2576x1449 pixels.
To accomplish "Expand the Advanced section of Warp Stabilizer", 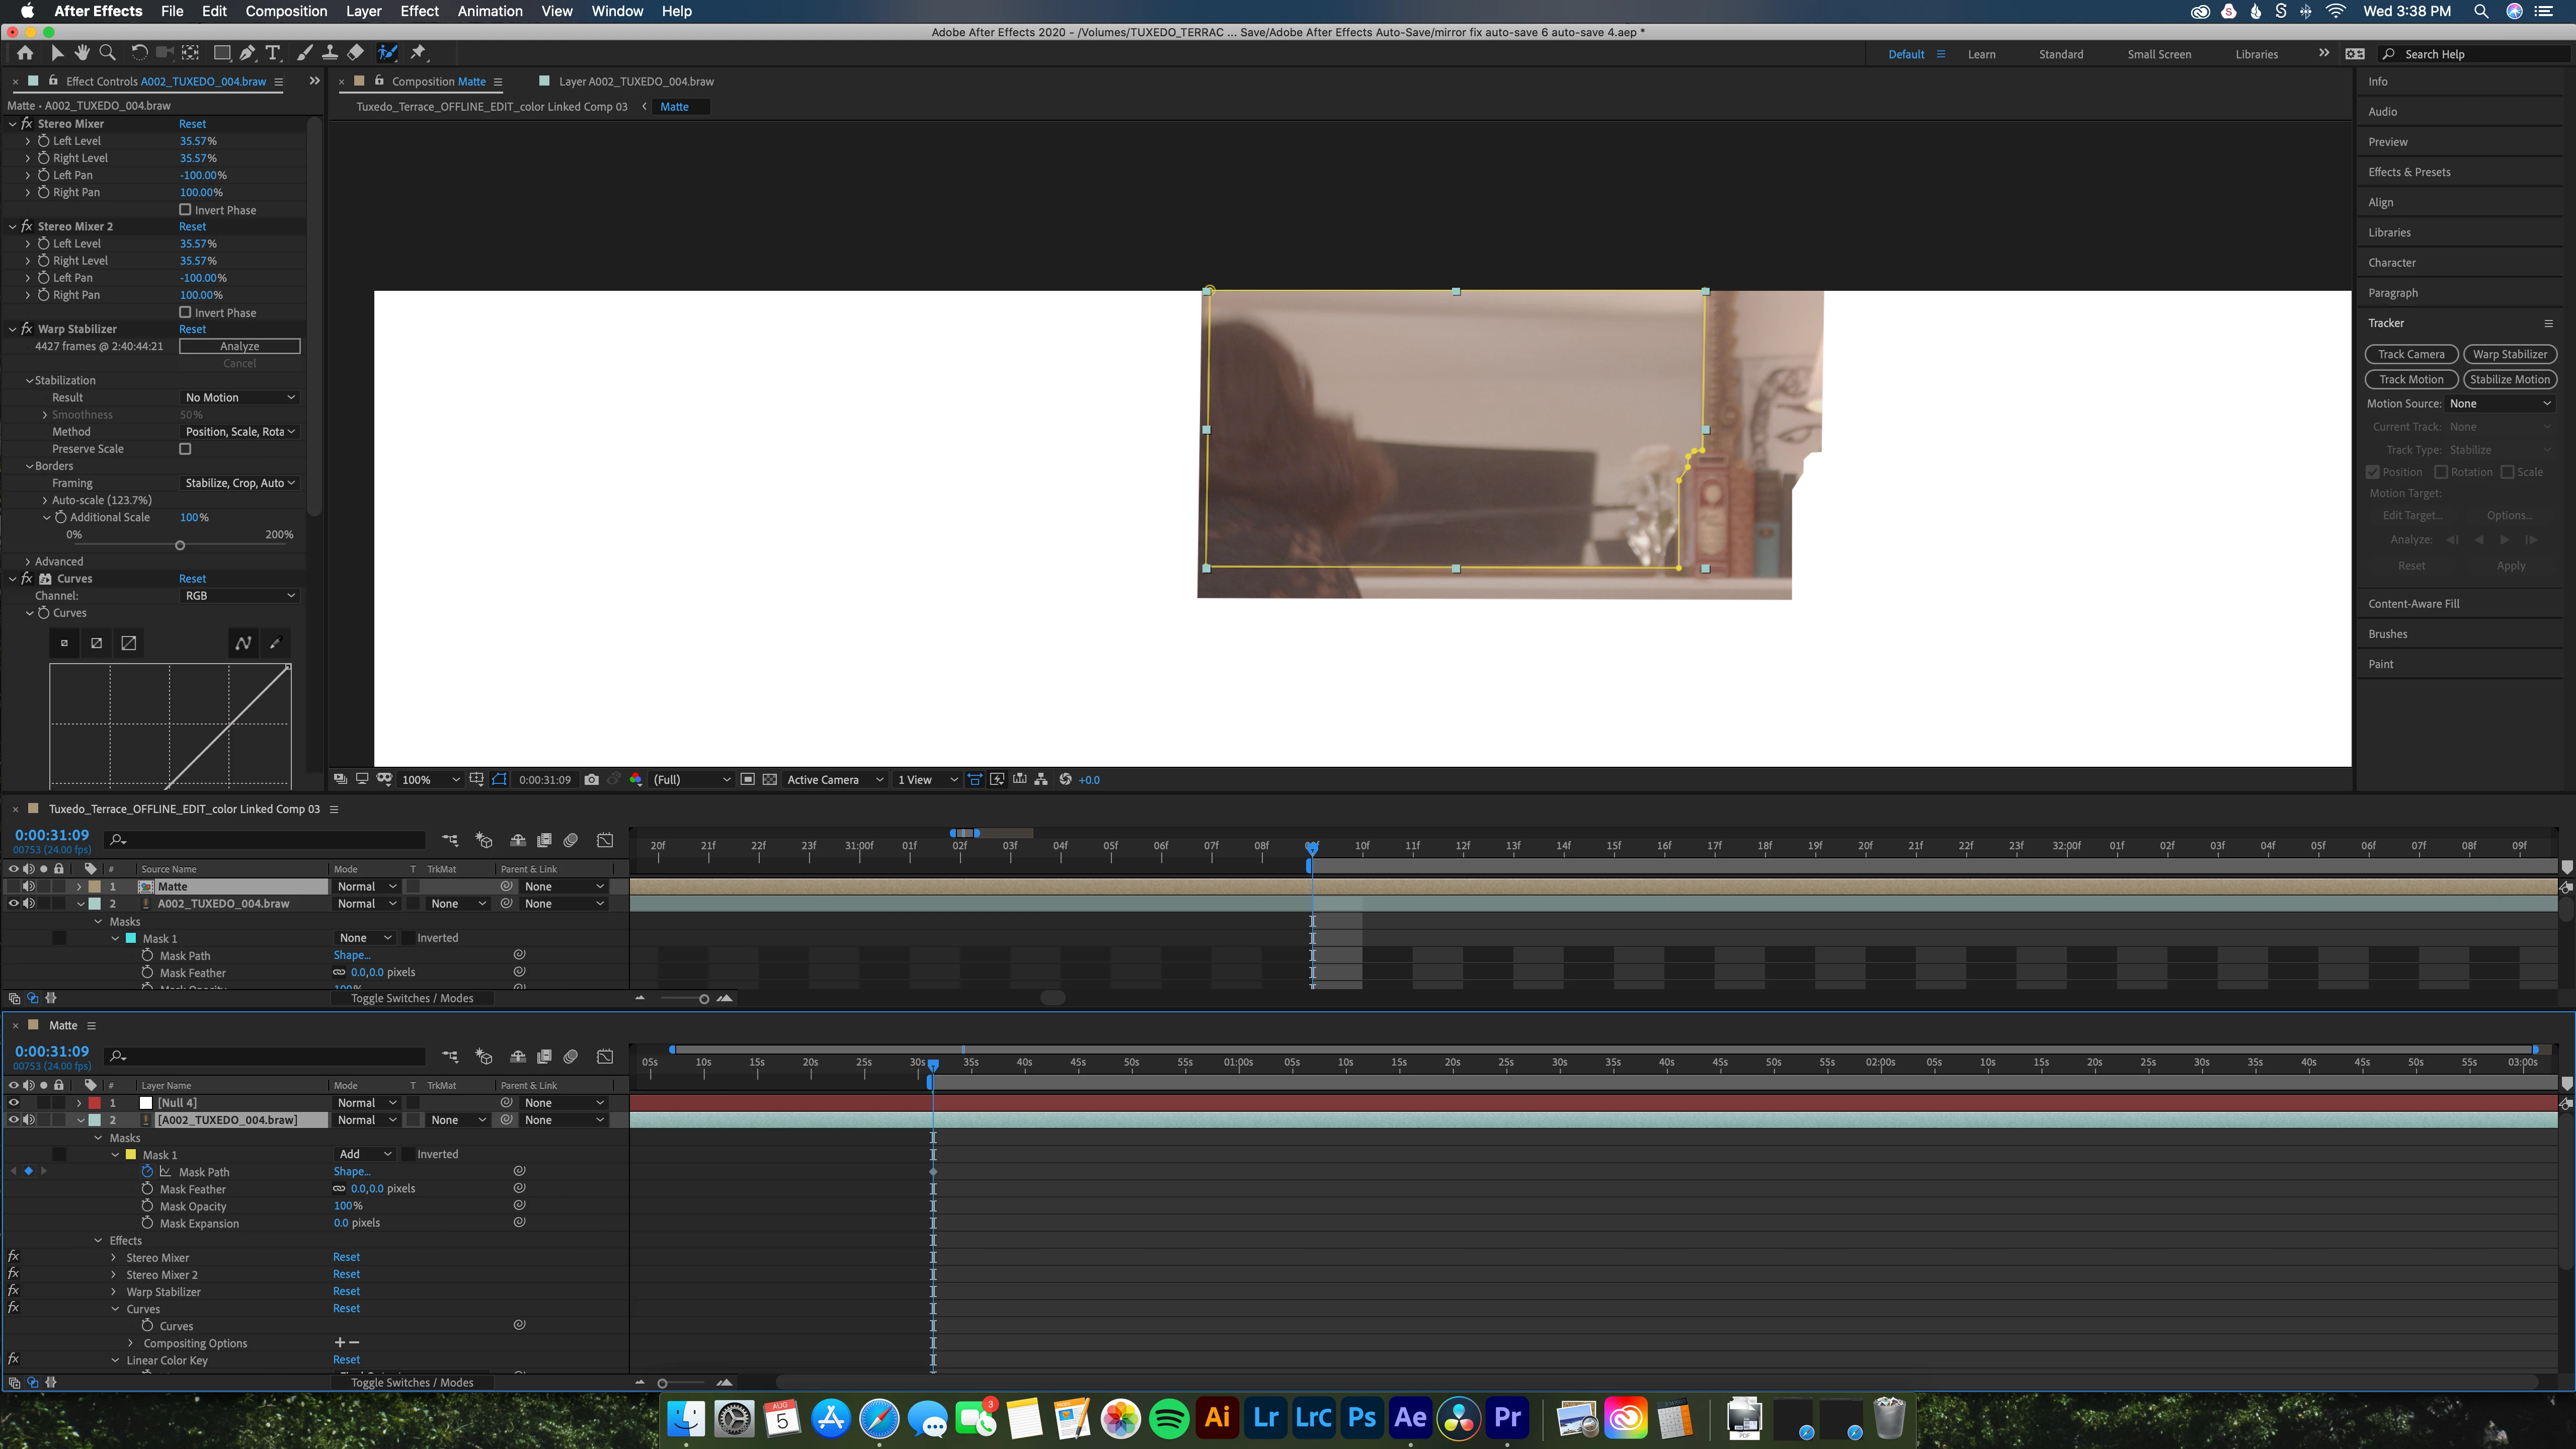I will point(28,562).
